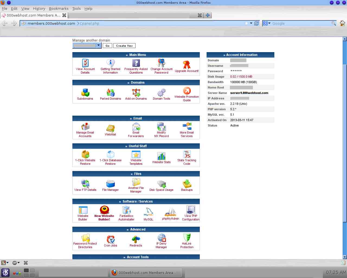Open the Tools menu
This screenshot has height=278, width=347.
[x=76, y=8]
